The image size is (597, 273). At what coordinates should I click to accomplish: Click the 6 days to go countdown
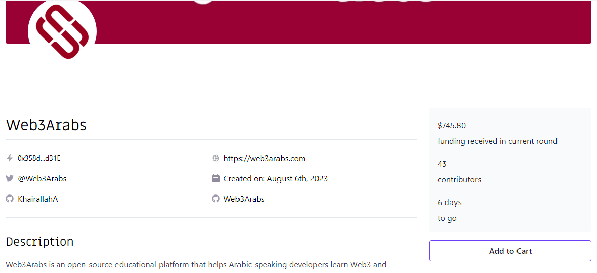click(x=450, y=210)
